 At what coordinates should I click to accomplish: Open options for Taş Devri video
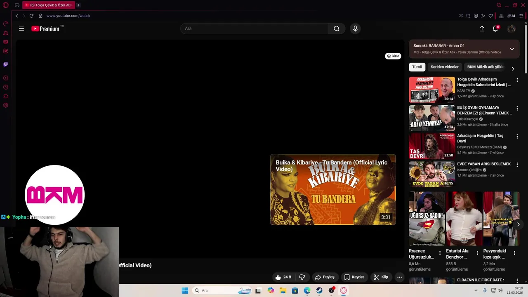pos(517,137)
